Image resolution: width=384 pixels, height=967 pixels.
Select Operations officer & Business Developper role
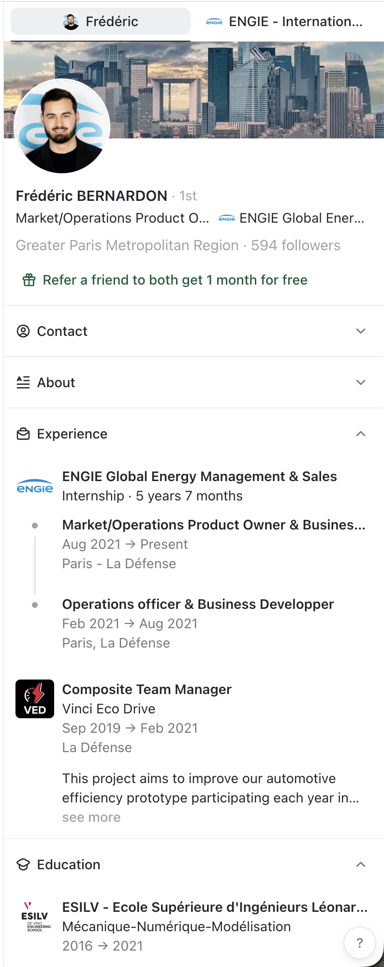click(198, 604)
